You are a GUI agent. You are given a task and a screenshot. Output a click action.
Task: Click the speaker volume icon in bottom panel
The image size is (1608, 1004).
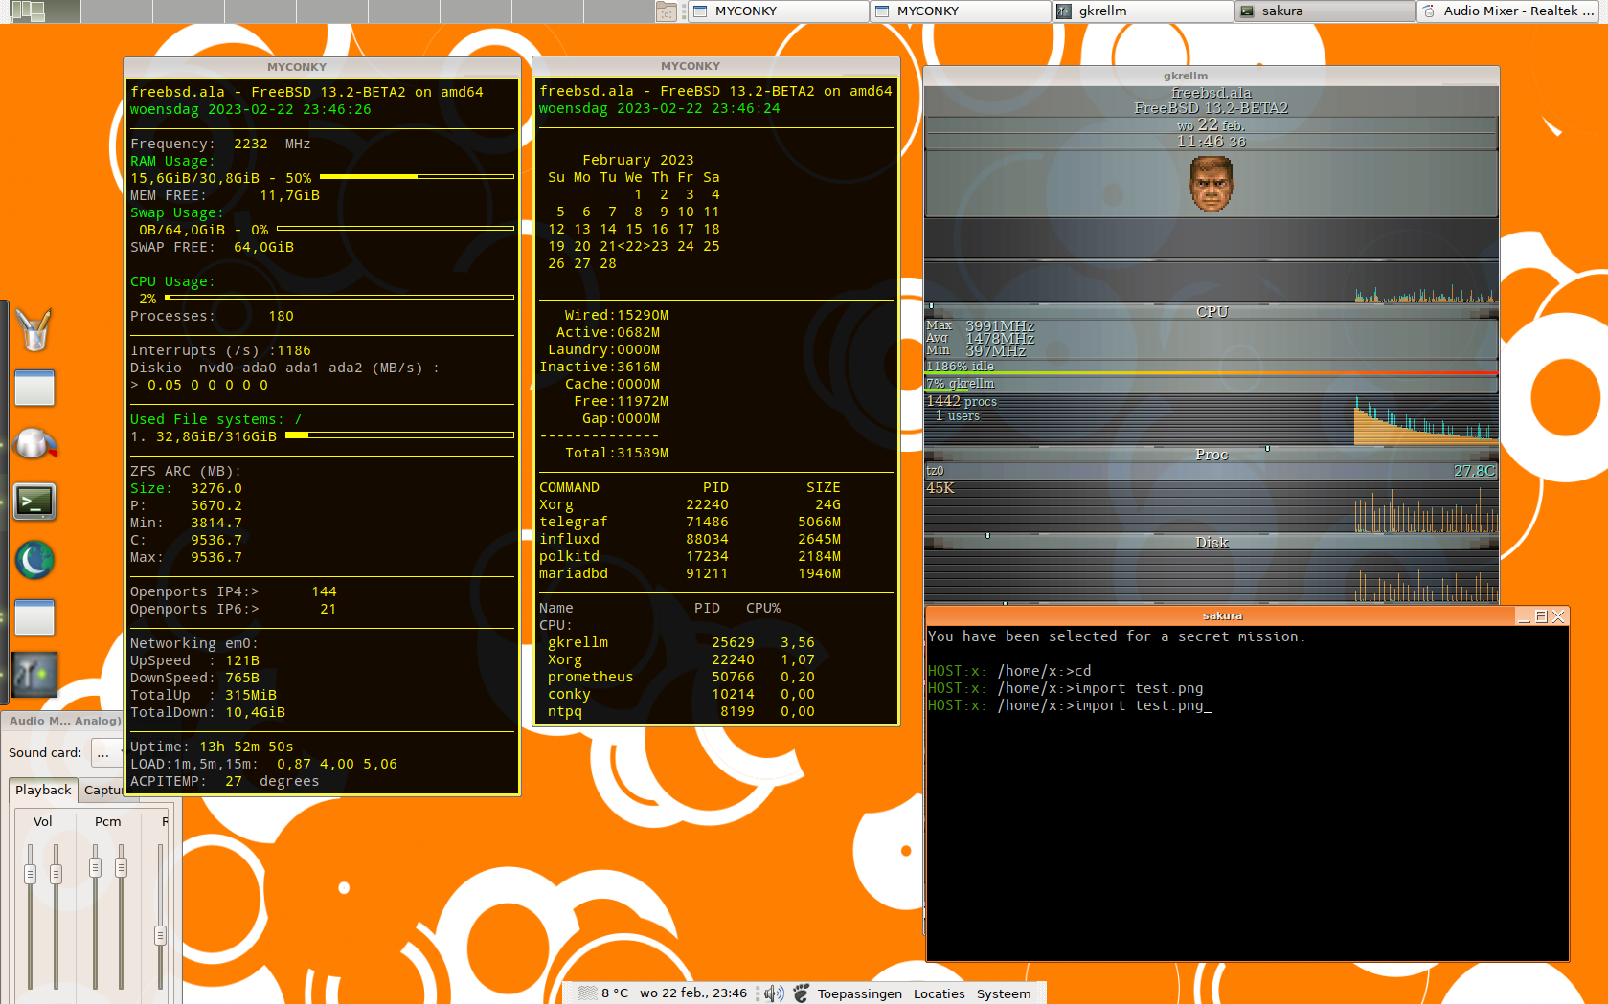pos(774,993)
